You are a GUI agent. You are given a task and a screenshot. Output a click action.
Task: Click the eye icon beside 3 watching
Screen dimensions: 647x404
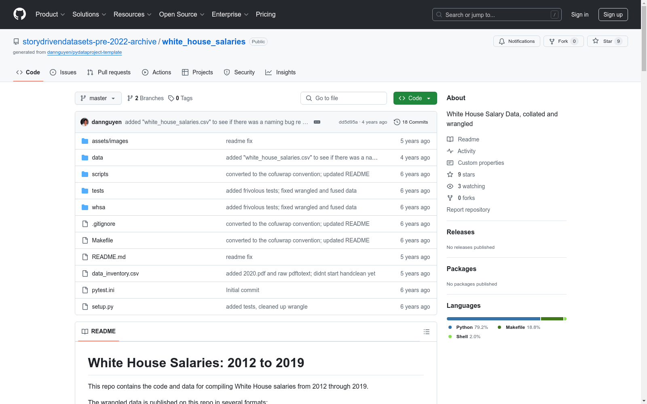[x=450, y=186]
